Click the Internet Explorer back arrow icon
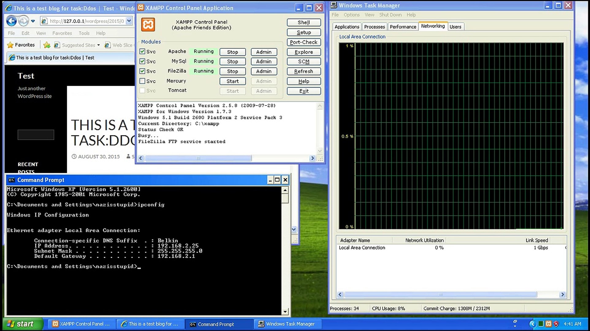Screen dimensions: 590x331 (x=12, y=21)
